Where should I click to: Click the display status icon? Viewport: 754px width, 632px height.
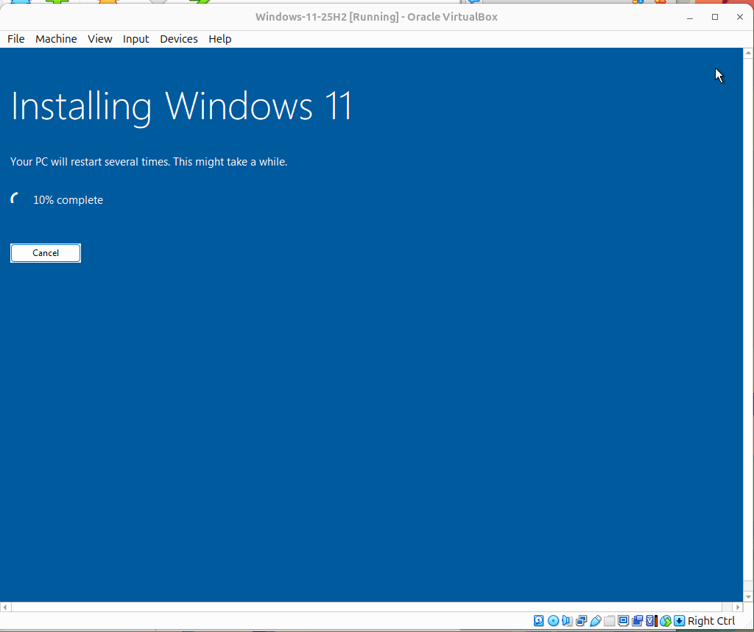623,621
